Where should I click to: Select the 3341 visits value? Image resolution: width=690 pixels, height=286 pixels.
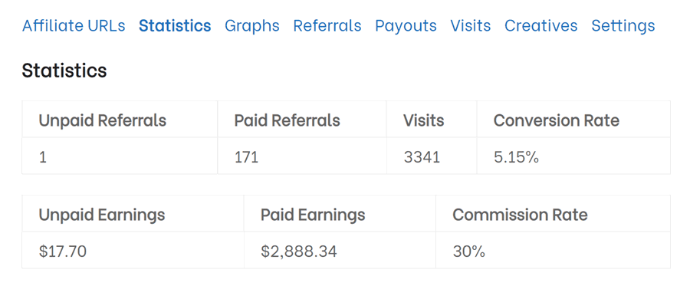(x=422, y=157)
